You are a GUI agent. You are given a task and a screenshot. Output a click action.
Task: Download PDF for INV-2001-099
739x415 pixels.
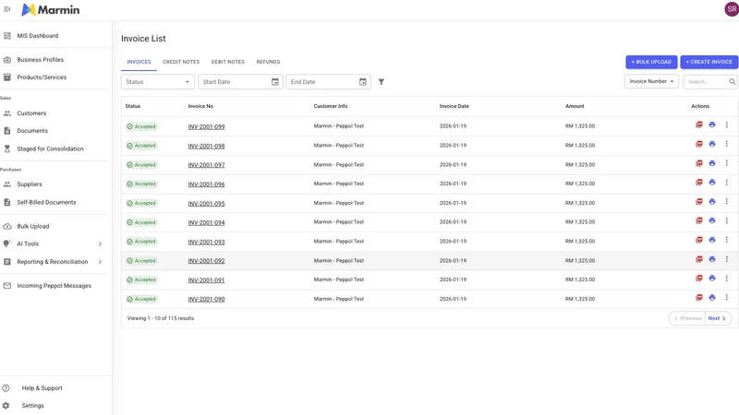pyautogui.click(x=699, y=125)
